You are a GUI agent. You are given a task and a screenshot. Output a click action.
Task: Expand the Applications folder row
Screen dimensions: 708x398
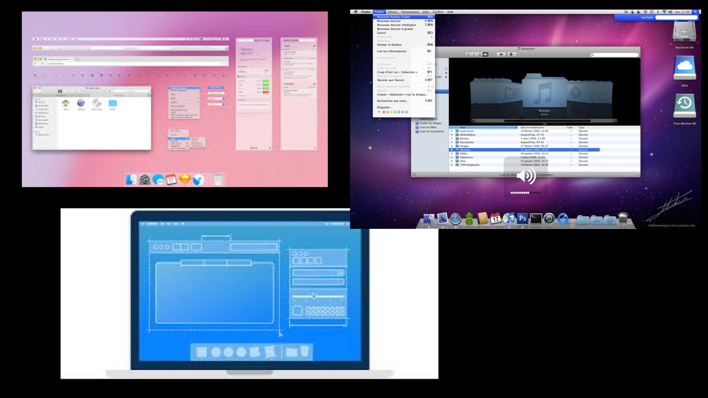452,131
